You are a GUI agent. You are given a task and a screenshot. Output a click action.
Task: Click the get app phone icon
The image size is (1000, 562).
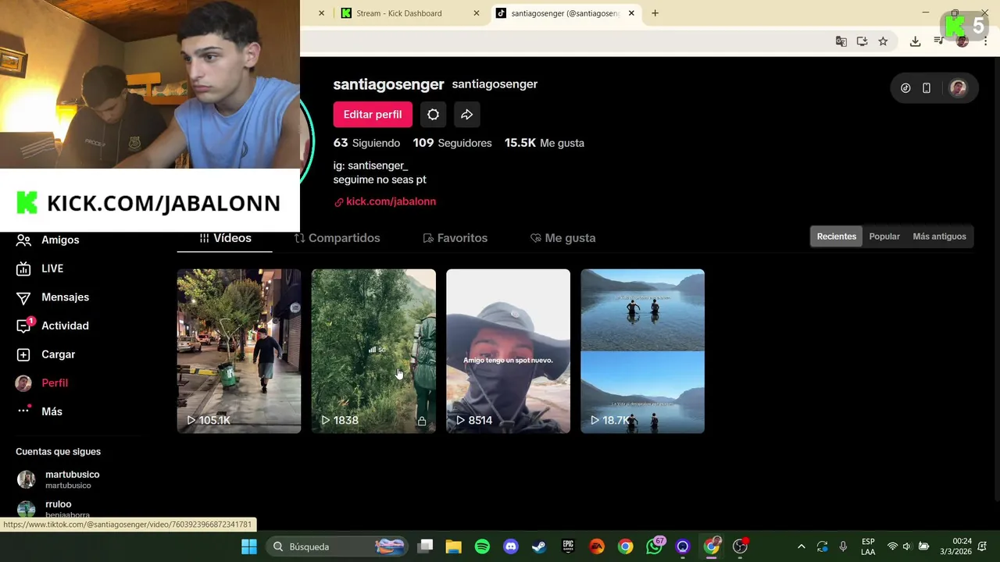click(x=927, y=88)
